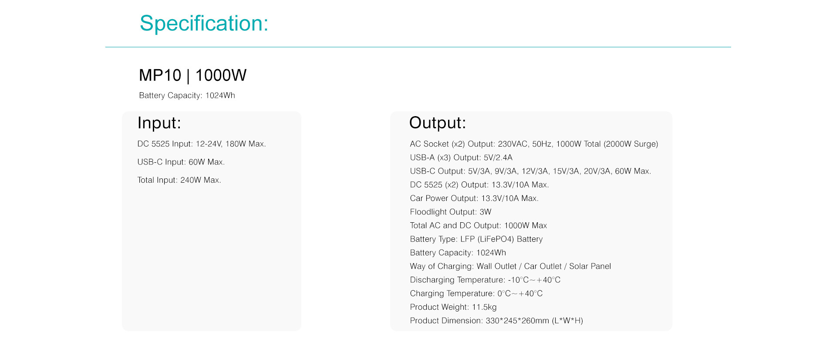Click the Product Weight 11.5kg line

point(453,307)
